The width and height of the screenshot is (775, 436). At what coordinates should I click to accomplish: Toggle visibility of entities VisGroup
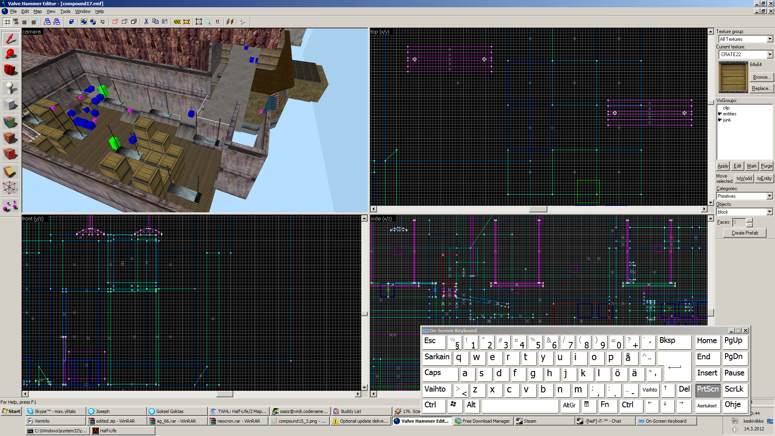[x=720, y=114]
